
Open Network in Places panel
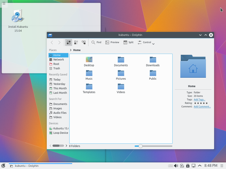(x=58, y=59)
